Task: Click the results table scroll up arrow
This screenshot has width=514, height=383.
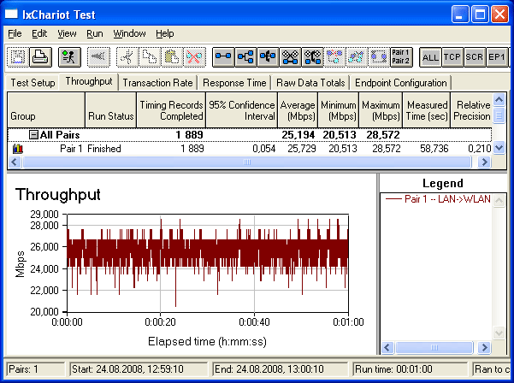Action: 499,99
